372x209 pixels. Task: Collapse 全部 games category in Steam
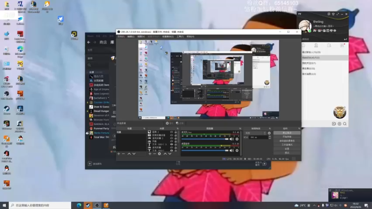pyautogui.click(x=87, y=72)
